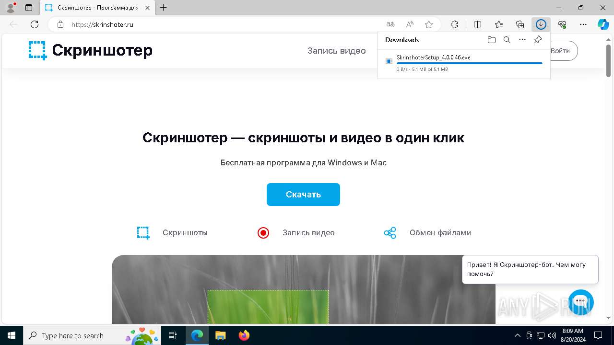
Task: Click the Downloads panel title
Action: 402,40
